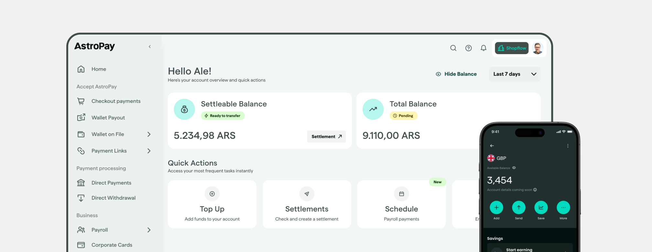Open Direct Withdrawal in sidebar

[x=114, y=198]
